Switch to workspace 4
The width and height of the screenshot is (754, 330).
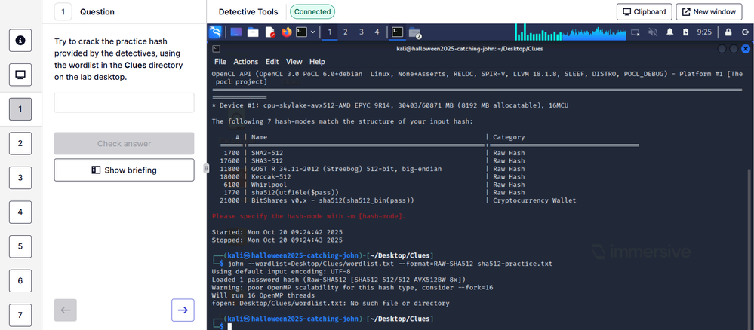377,32
